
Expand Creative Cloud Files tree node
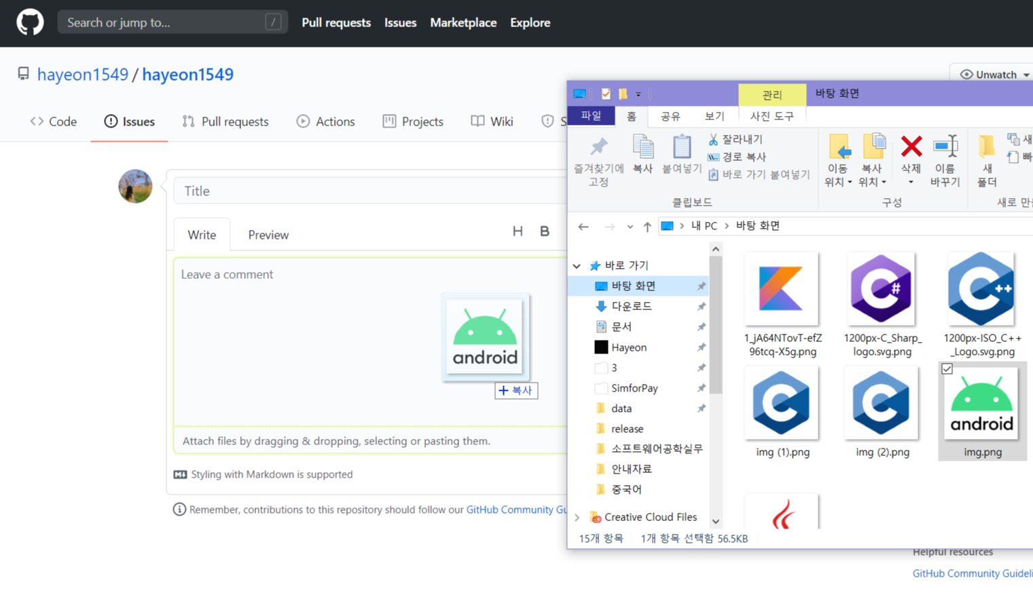(x=577, y=518)
